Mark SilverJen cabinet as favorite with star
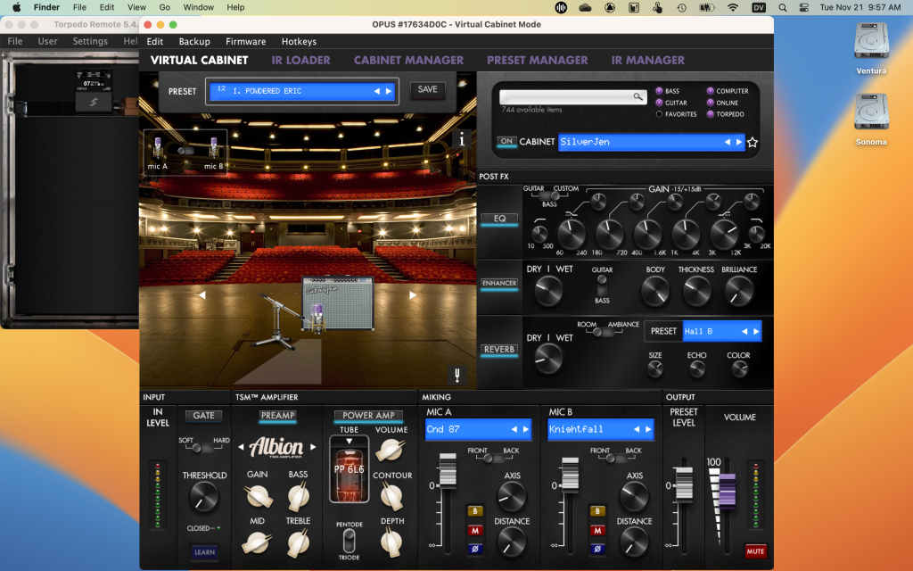Screen dimensions: 913x571 (x=753, y=142)
